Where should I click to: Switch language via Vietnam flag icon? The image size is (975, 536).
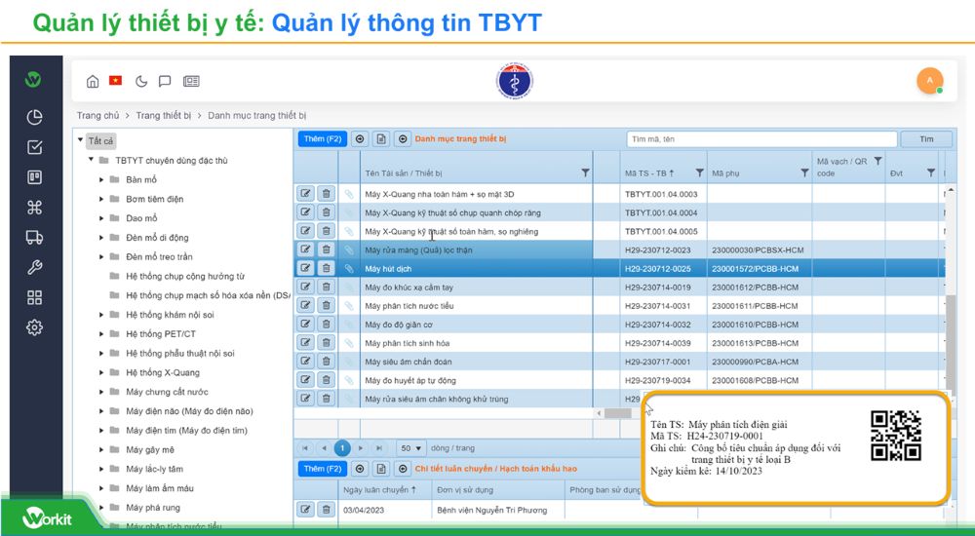pyautogui.click(x=116, y=80)
